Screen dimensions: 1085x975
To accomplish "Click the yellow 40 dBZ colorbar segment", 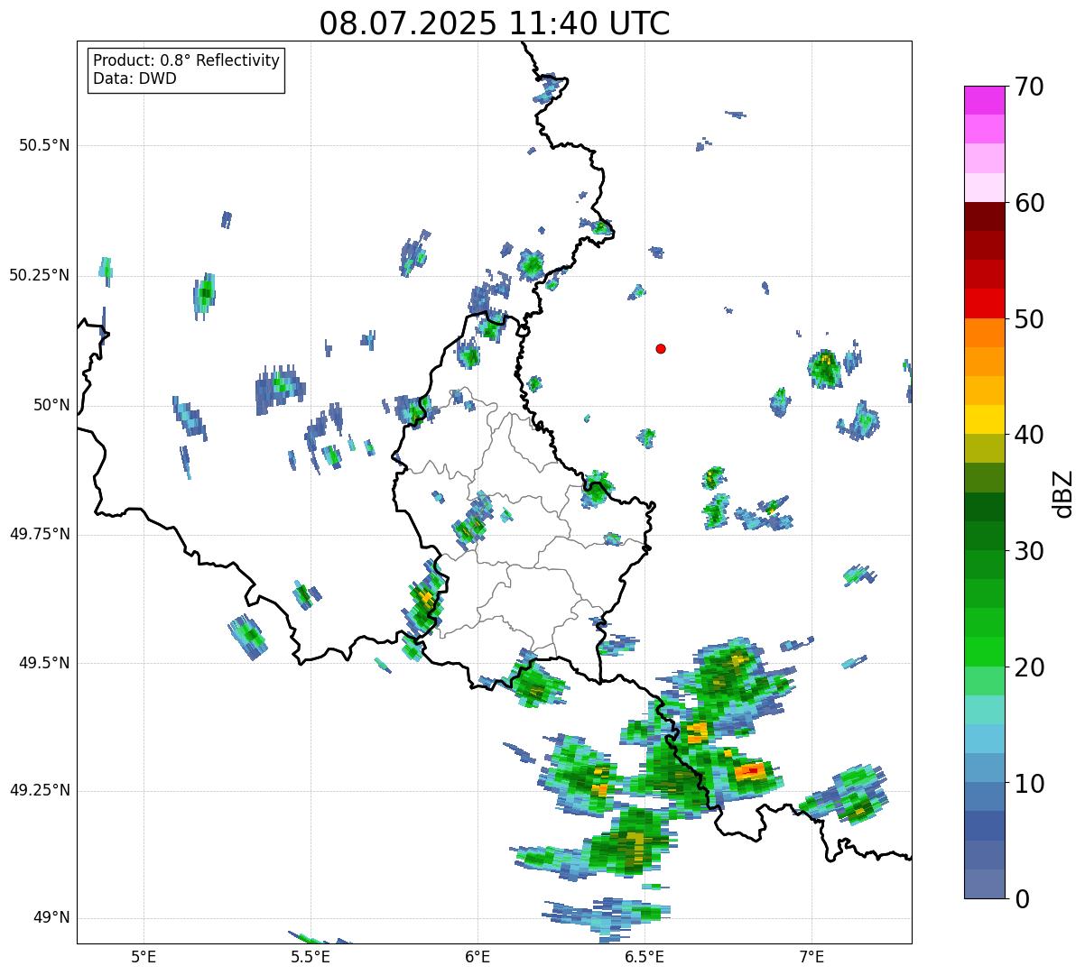I will (x=985, y=419).
